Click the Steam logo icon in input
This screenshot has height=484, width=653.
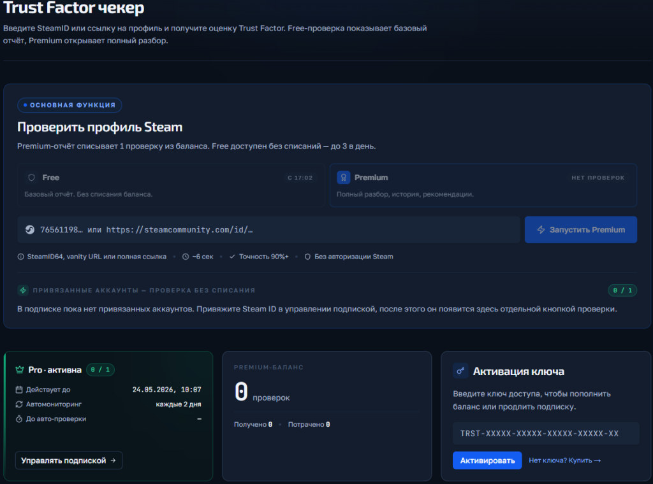point(30,229)
